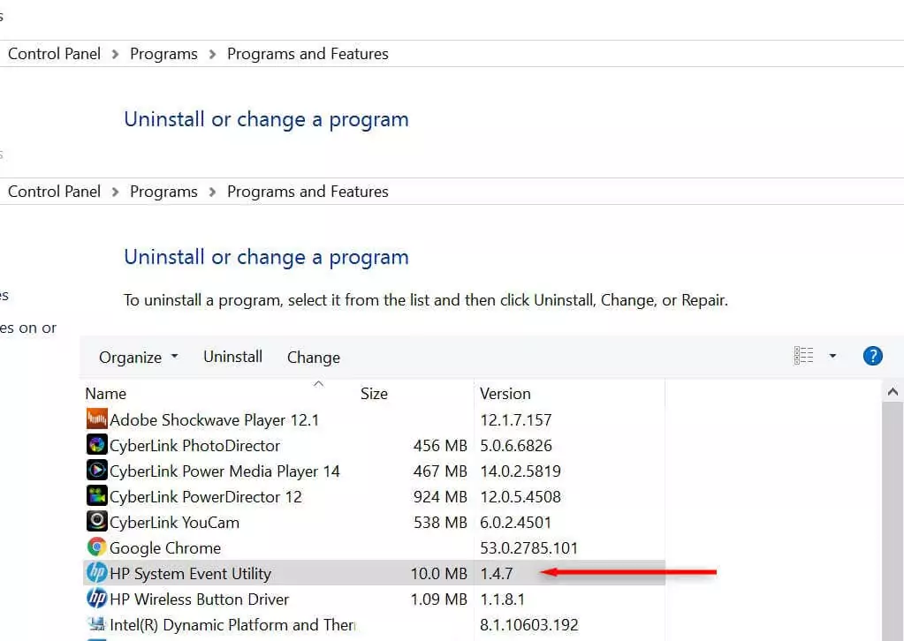Click the 10.0 MB size value
The image size is (904, 641).
[x=438, y=574]
